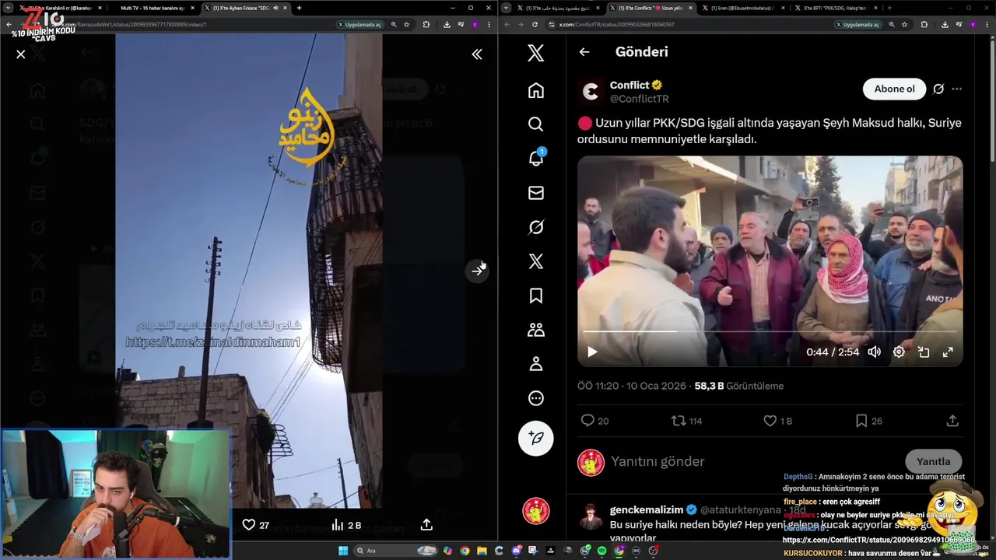Send reply with Yanıtla button
The width and height of the screenshot is (996, 560).
[x=934, y=461]
